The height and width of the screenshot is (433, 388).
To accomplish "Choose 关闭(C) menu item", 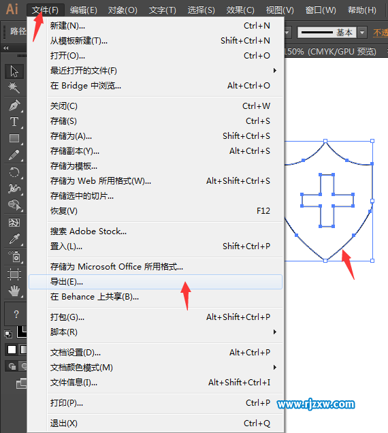I will 156,106.
